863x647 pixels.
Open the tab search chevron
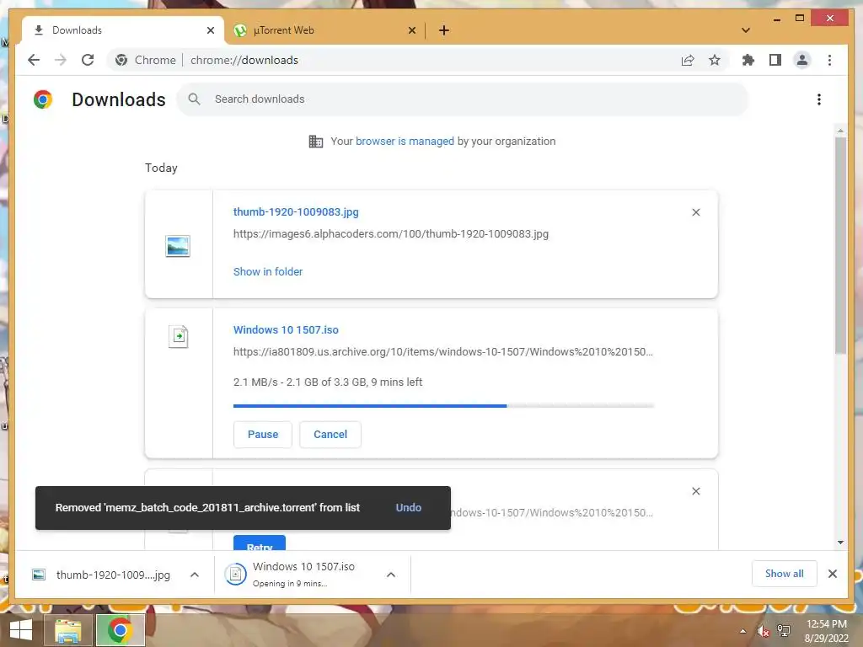pos(746,30)
